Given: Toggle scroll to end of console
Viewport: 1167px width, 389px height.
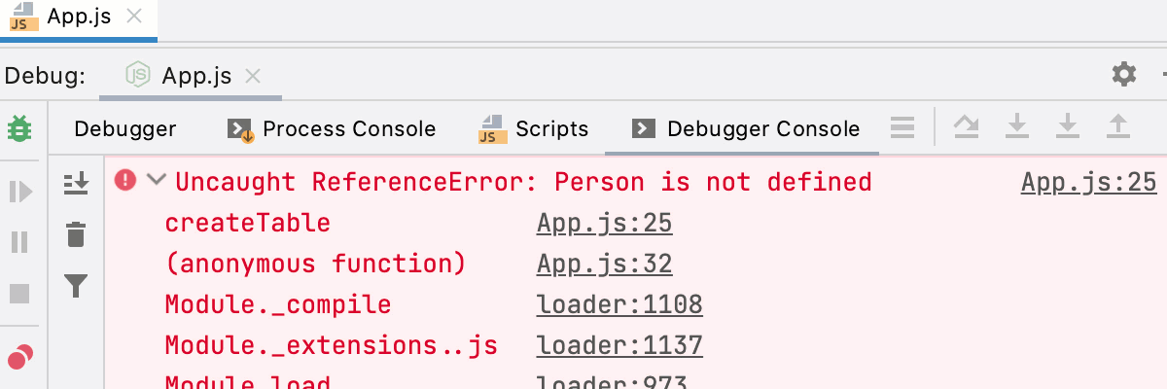Looking at the screenshot, I should click(x=76, y=182).
